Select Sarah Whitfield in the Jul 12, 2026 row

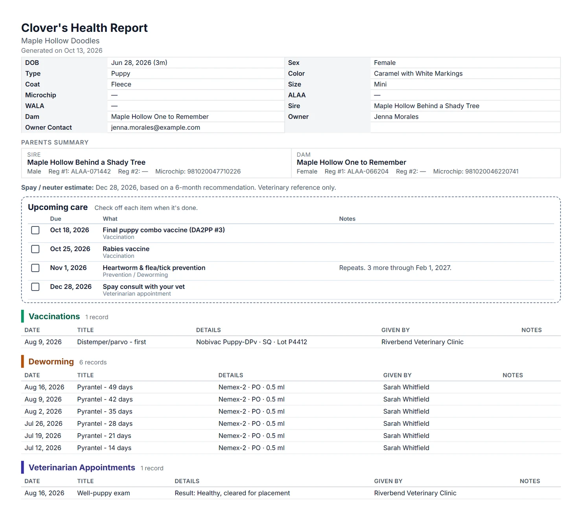(406, 448)
